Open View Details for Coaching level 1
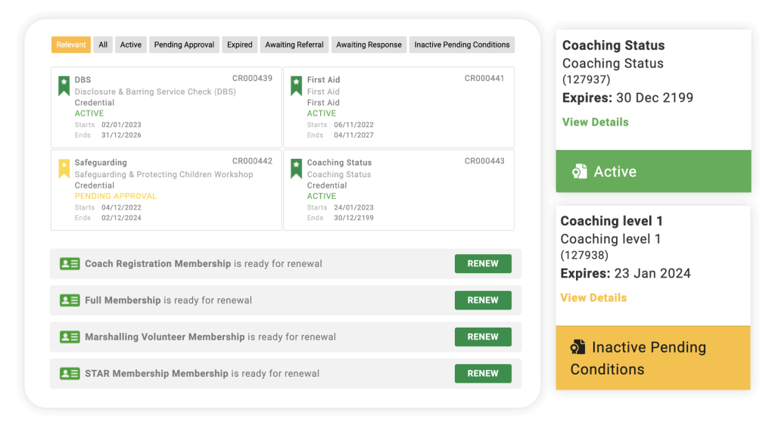775x435 pixels. (593, 297)
